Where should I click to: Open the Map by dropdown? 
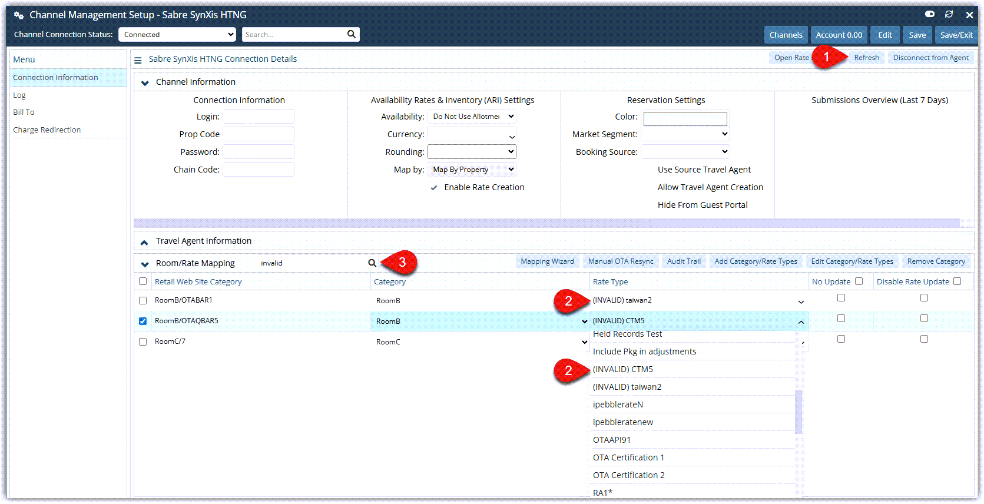point(472,170)
